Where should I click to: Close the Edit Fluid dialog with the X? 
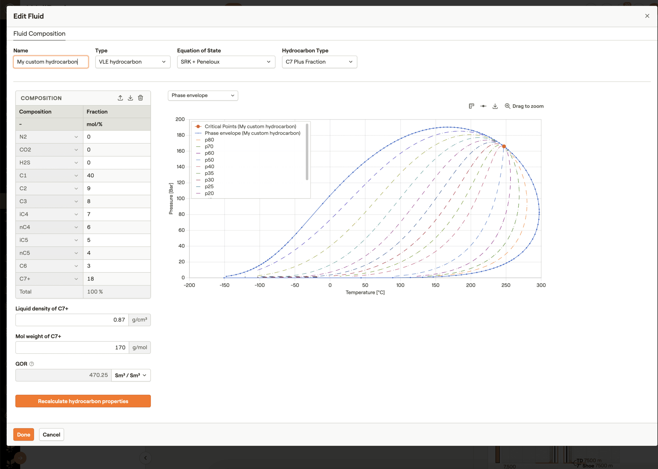click(x=647, y=16)
